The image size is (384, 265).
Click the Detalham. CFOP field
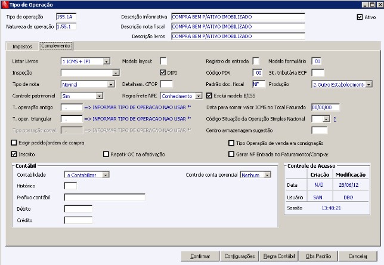pos(166,84)
